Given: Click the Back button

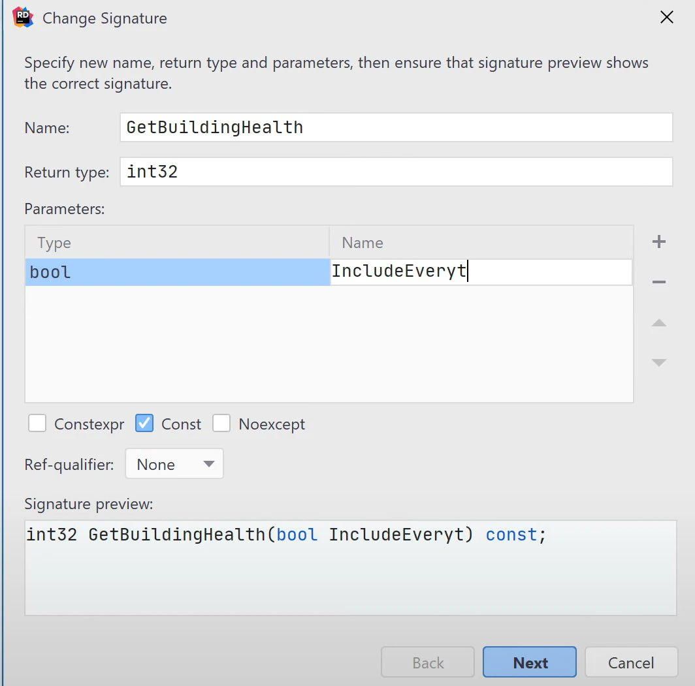Looking at the screenshot, I should click(x=428, y=662).
